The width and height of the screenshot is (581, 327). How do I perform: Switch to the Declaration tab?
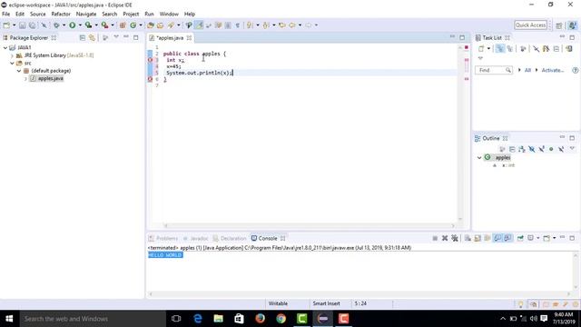[x=230, y=238]
